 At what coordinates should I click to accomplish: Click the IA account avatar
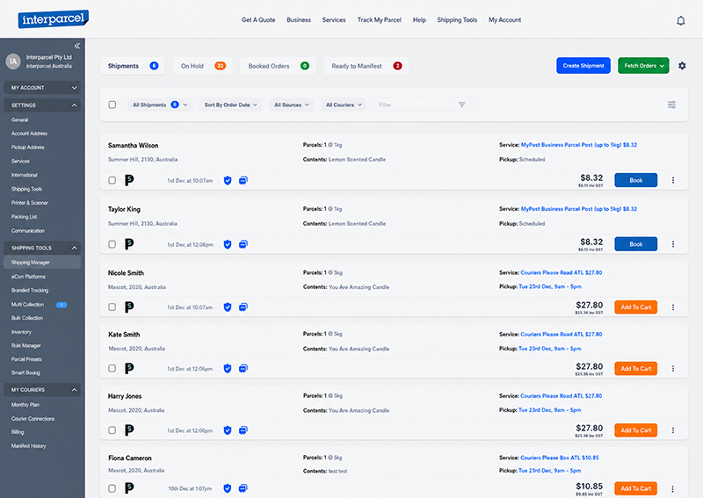(13, 61)
